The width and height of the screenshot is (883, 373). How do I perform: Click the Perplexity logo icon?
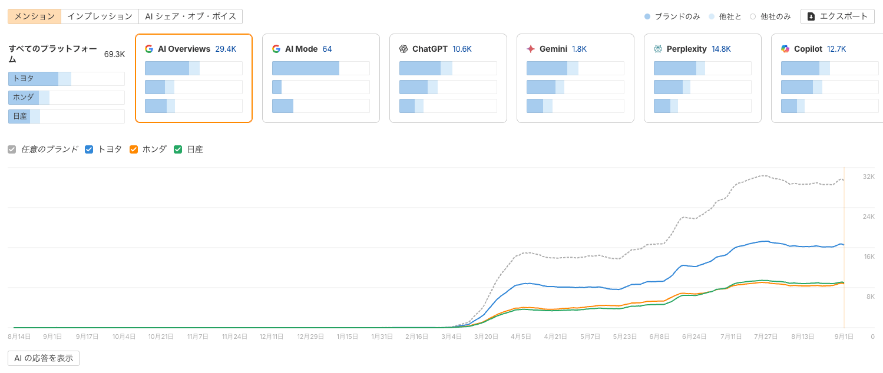[658, 49]
